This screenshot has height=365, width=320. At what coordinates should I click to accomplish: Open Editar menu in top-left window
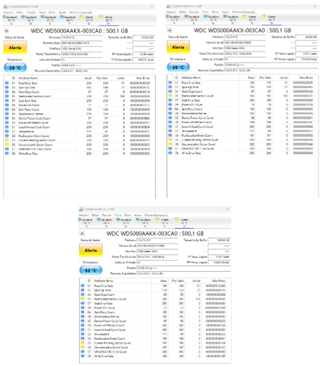tap(20, 12)
